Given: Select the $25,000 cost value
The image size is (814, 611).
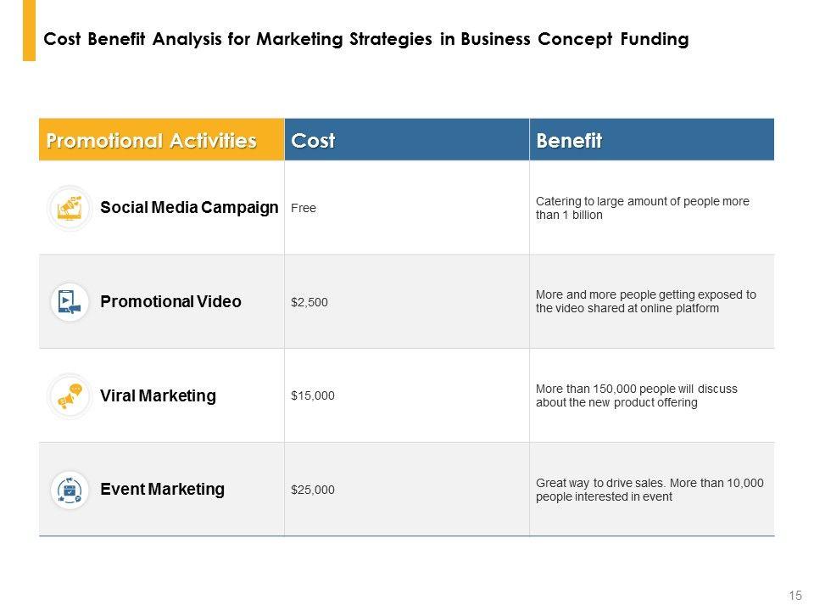Looking at the screenshot, I should [x=313, y=490].
